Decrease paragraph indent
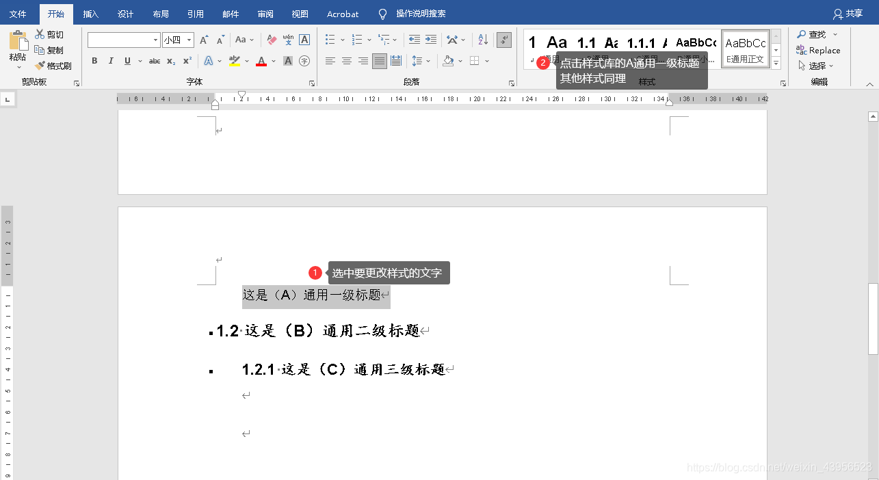Viewport: 879px width, 480px height. pos(415,40)
